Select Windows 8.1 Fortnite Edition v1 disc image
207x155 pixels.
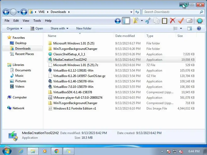click(x=121, y=108)
